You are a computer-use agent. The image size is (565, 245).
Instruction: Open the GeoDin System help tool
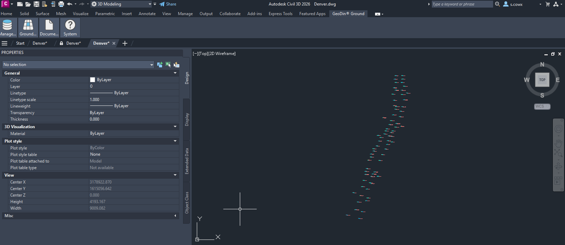70,27
